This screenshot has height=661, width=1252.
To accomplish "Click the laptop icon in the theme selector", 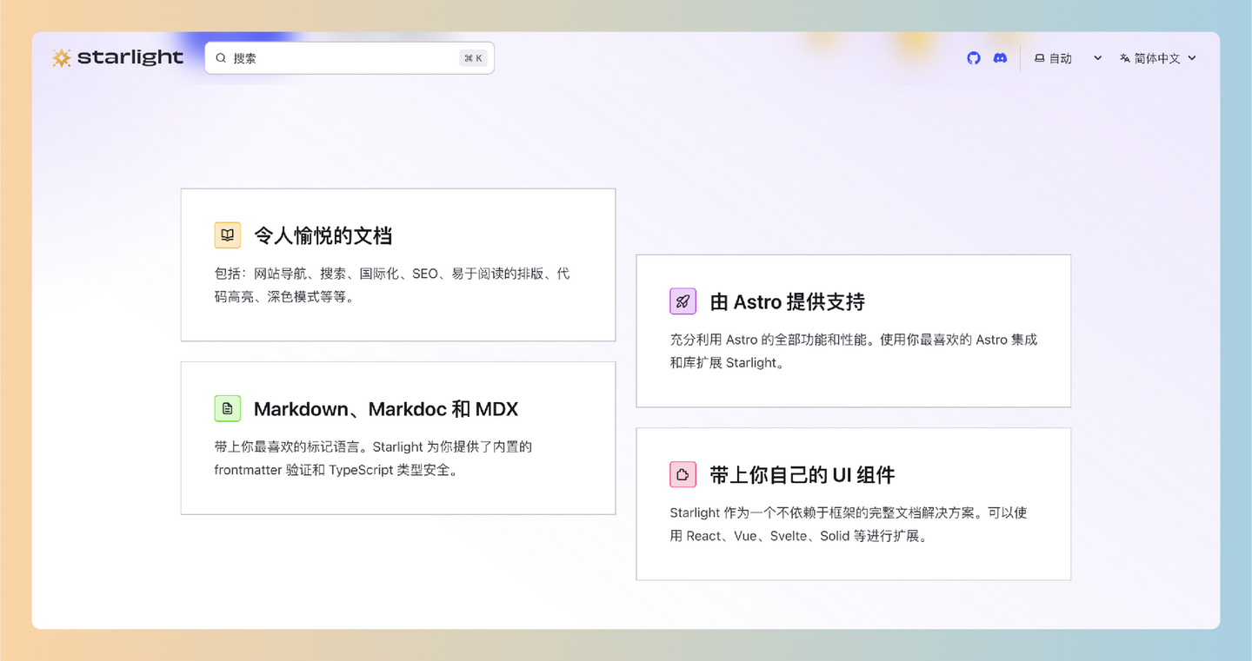I will [x=1039, y=58].
